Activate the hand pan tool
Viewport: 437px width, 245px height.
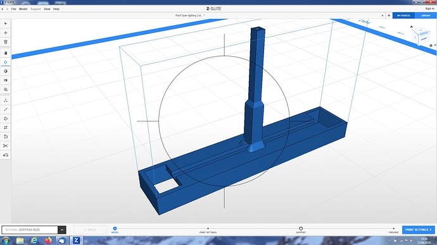click(x=6, y=53)
